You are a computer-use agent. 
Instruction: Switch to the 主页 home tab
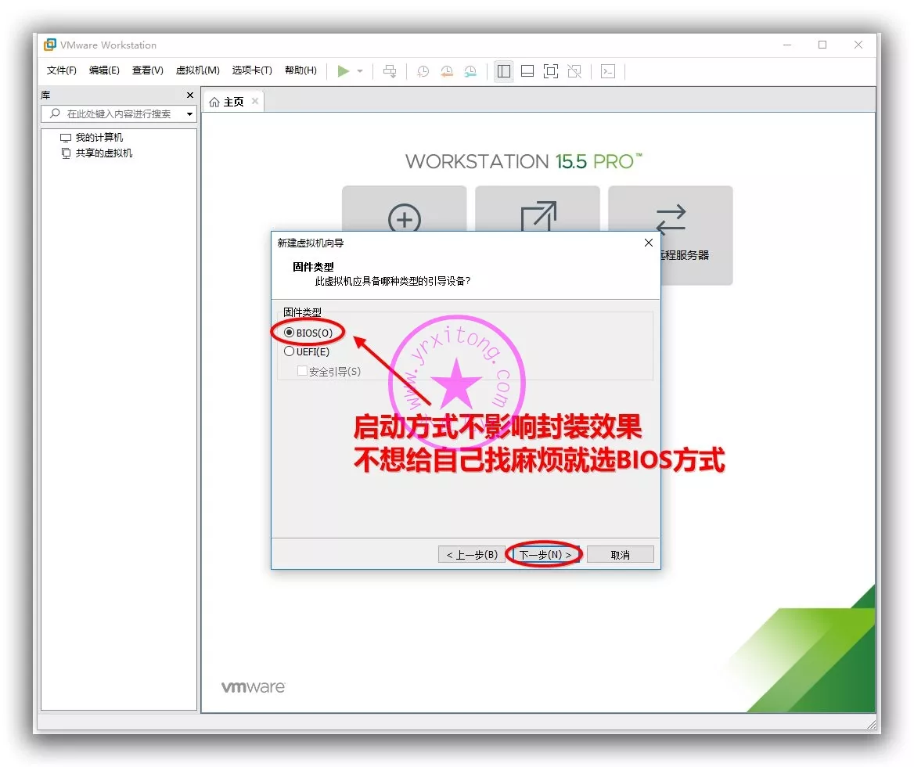tap(227, 102)
